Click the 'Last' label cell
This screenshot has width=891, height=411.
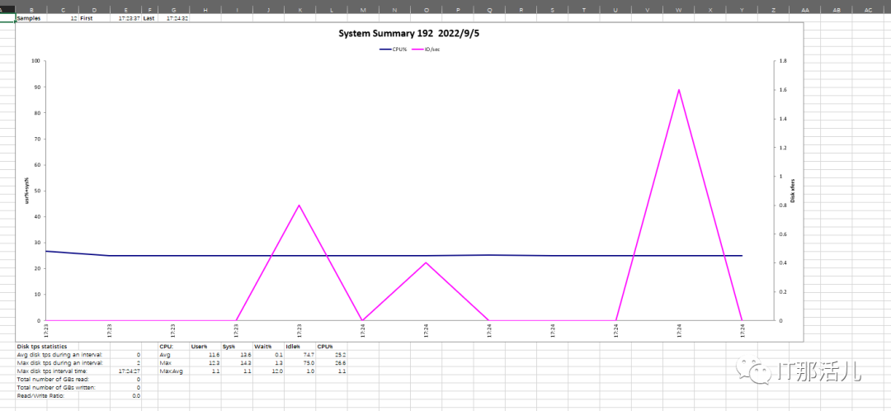tap(149, 18)
